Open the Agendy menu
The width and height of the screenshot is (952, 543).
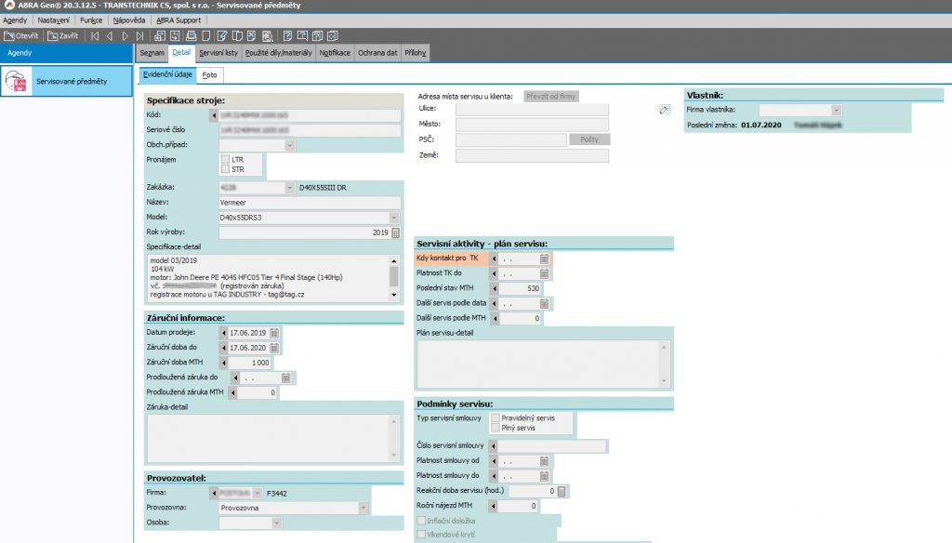pos(15,20)
